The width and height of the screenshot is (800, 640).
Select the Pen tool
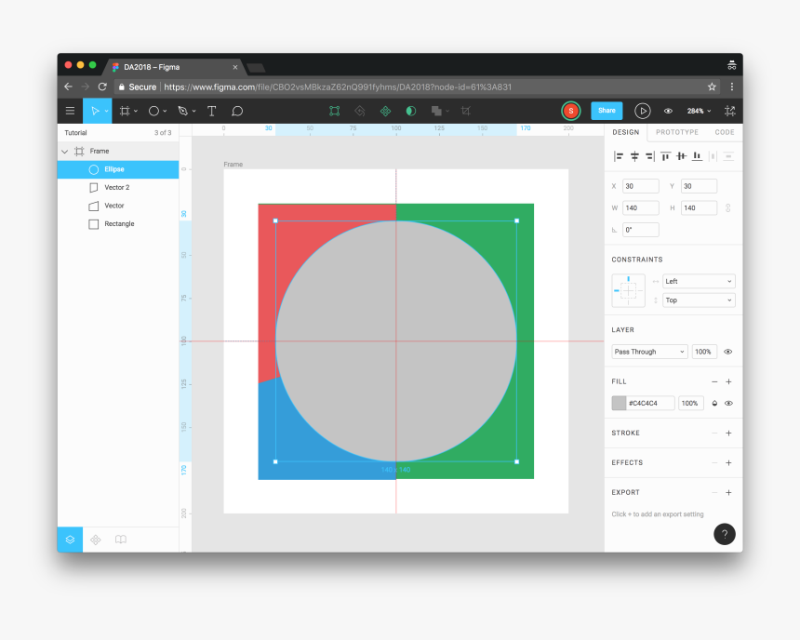coord(182,111)
